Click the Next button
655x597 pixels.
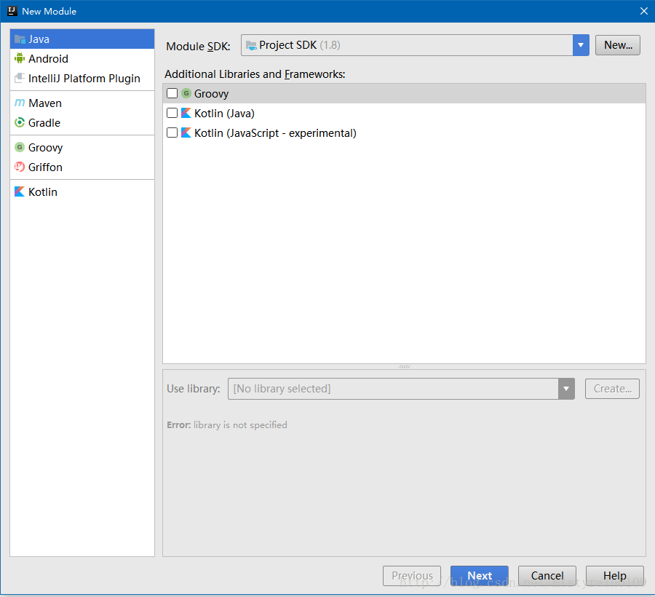(479, 576)
